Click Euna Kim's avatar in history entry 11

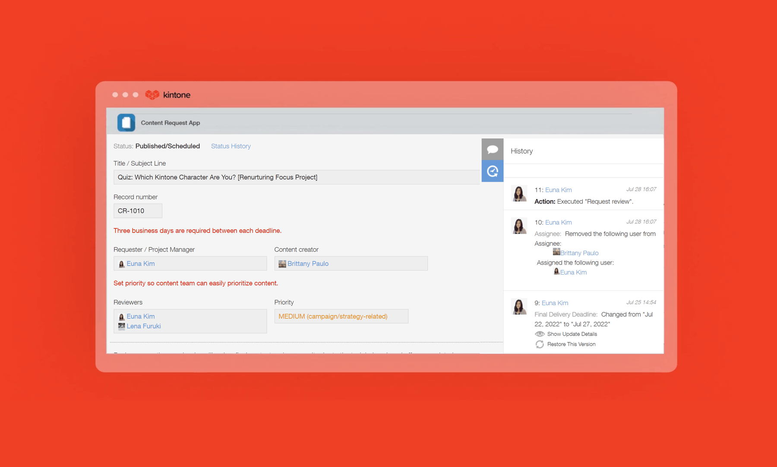pyautogui.click(x=519, y=194)
